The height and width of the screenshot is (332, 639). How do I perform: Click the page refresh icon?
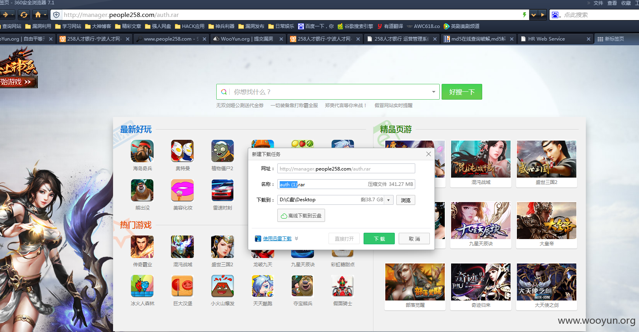(24, 15)
